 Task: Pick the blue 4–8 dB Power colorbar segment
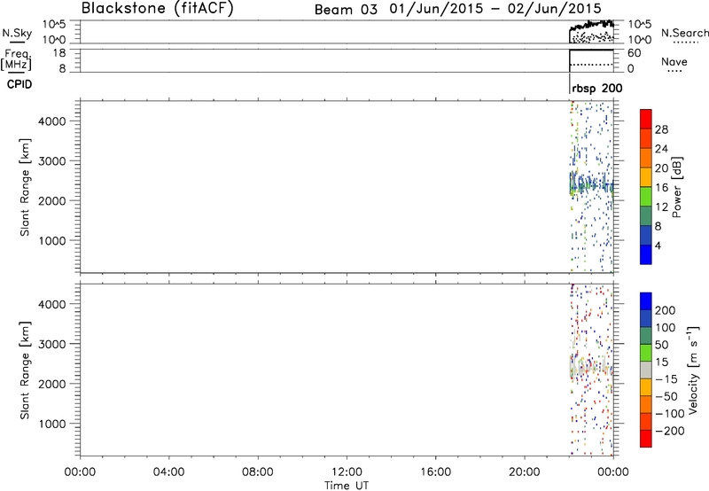pos(646,236)
